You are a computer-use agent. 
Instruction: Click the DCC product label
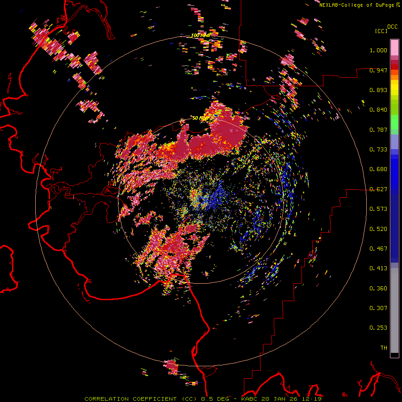click(x=392, y=27)
